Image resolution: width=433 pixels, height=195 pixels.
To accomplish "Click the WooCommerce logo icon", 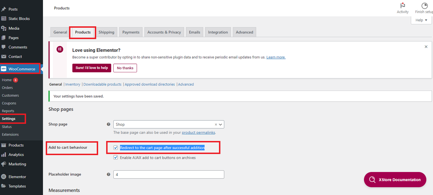I will (4, 69).
